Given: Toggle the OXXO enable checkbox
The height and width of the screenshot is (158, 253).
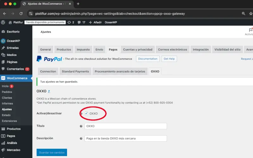Looking at the screenshot, I should [86, 113].
